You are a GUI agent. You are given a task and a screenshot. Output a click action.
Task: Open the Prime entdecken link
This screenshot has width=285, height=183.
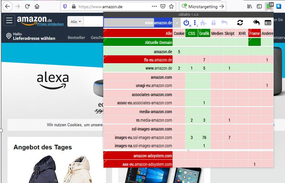(51, 24)
